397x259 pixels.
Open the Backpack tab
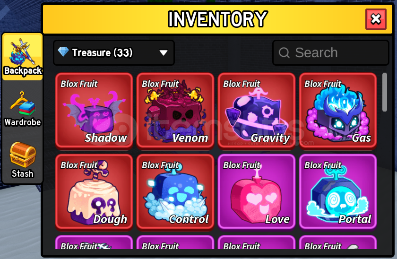(23, 57)
